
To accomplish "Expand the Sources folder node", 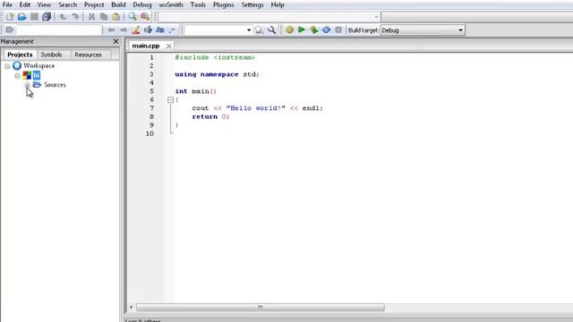I will click(x=28, y=85).
